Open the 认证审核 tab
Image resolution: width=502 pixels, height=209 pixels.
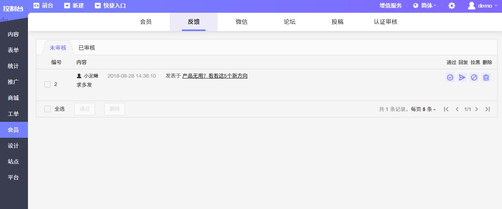click(385, 22)
